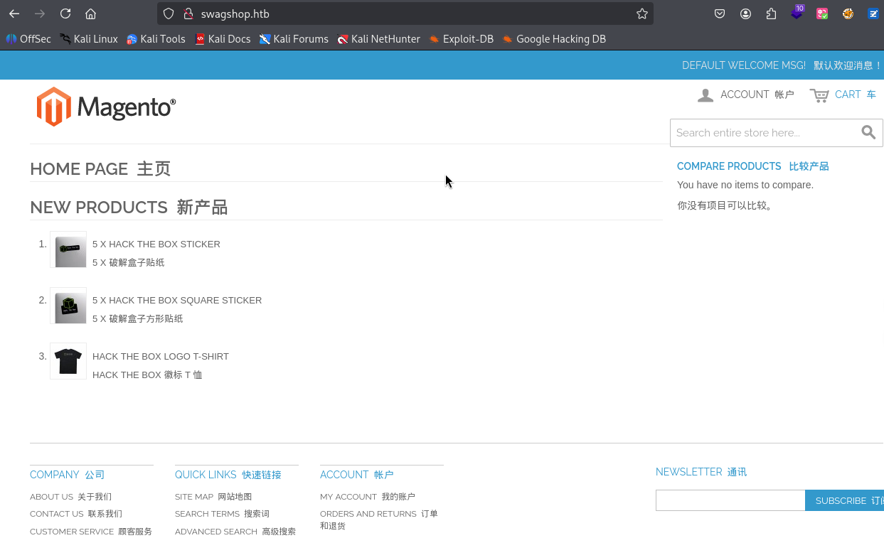Click the Magento logo
Screen dimensions: 884x538
(x=106, y=107)
